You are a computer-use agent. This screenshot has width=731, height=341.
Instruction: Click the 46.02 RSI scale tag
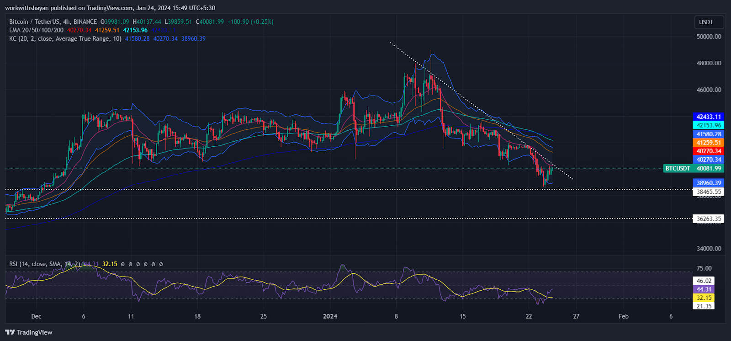(704, 281)
